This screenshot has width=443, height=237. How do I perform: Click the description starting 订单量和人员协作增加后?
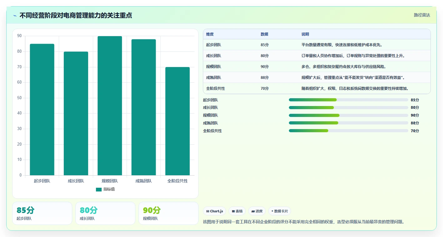coord(353,56)
